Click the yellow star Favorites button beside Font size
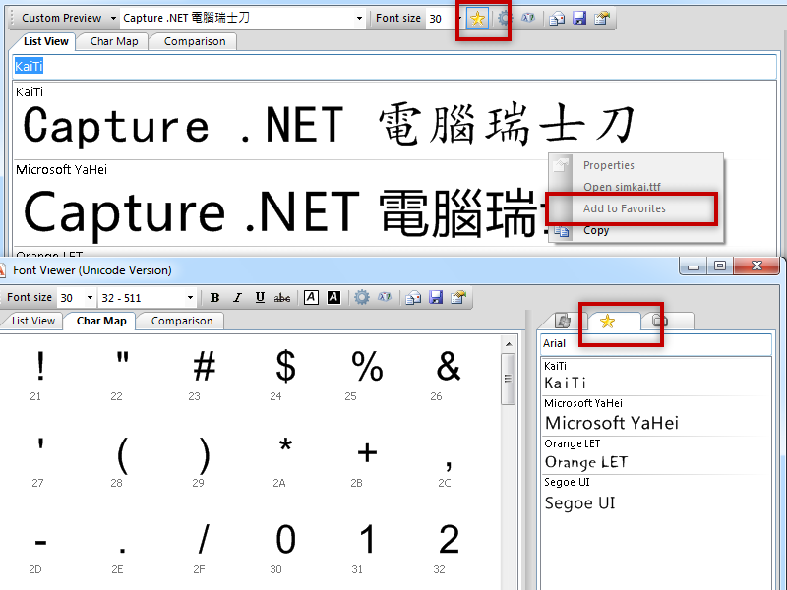 [477, 19]
